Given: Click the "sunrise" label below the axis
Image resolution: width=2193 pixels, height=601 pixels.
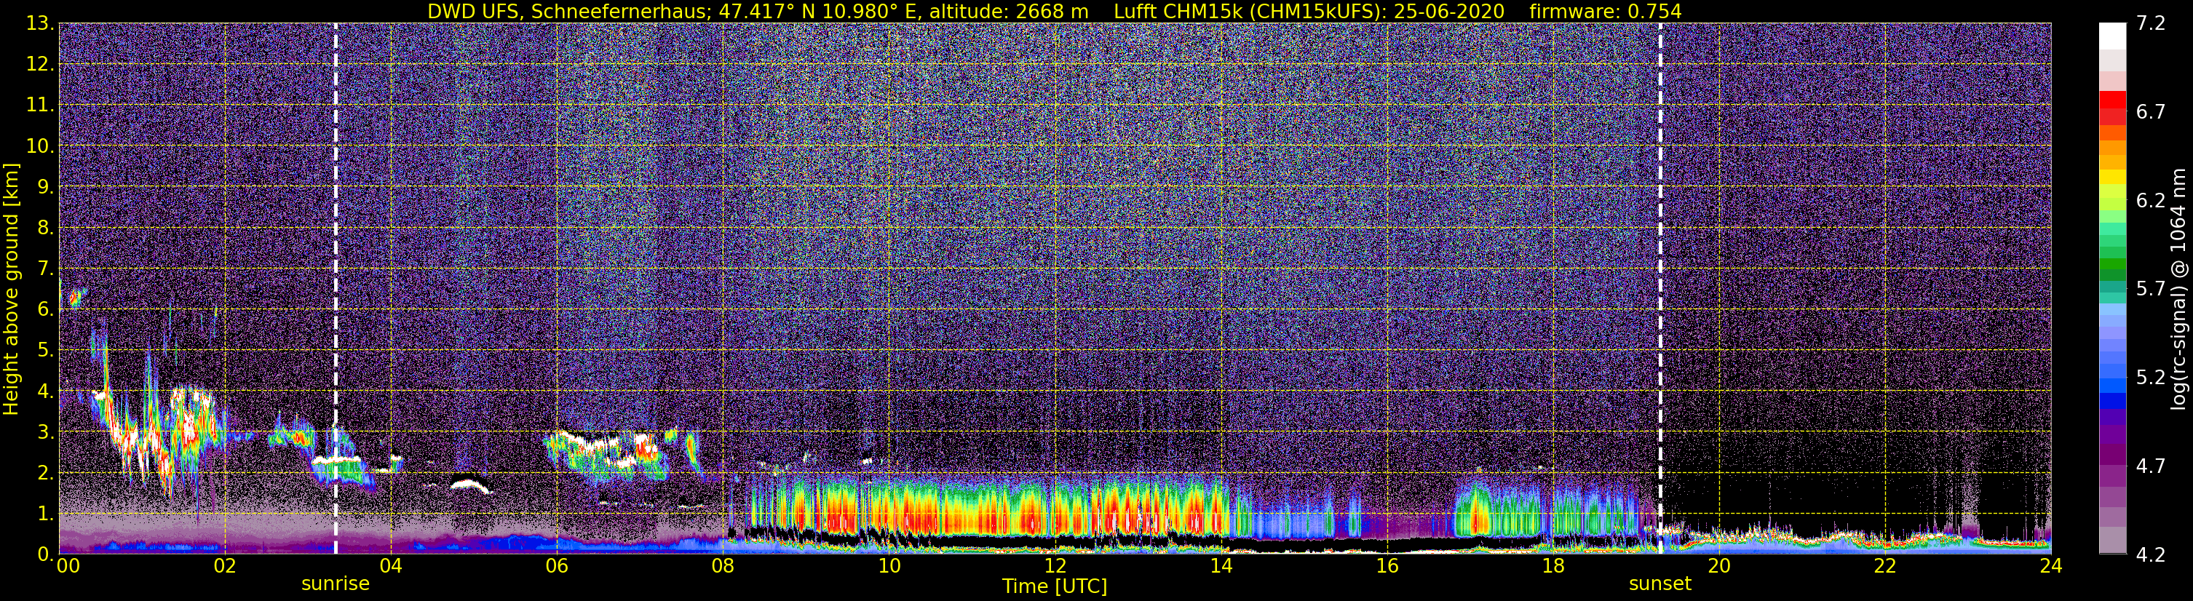Looking at the screenshot, I should point(336,584).
